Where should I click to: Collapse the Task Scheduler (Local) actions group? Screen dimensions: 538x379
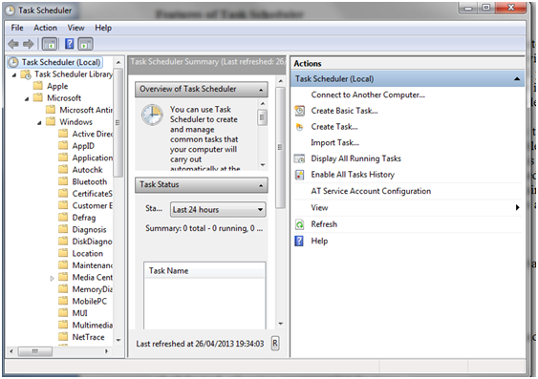pyautogui.click(x=517, y=79)
